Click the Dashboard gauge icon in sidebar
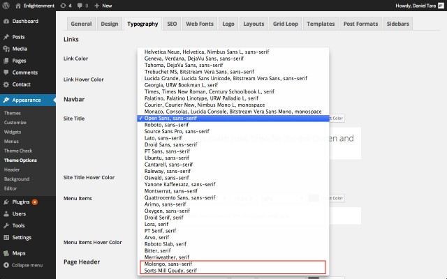Screen dimensions: 447x279 point(6,22)
